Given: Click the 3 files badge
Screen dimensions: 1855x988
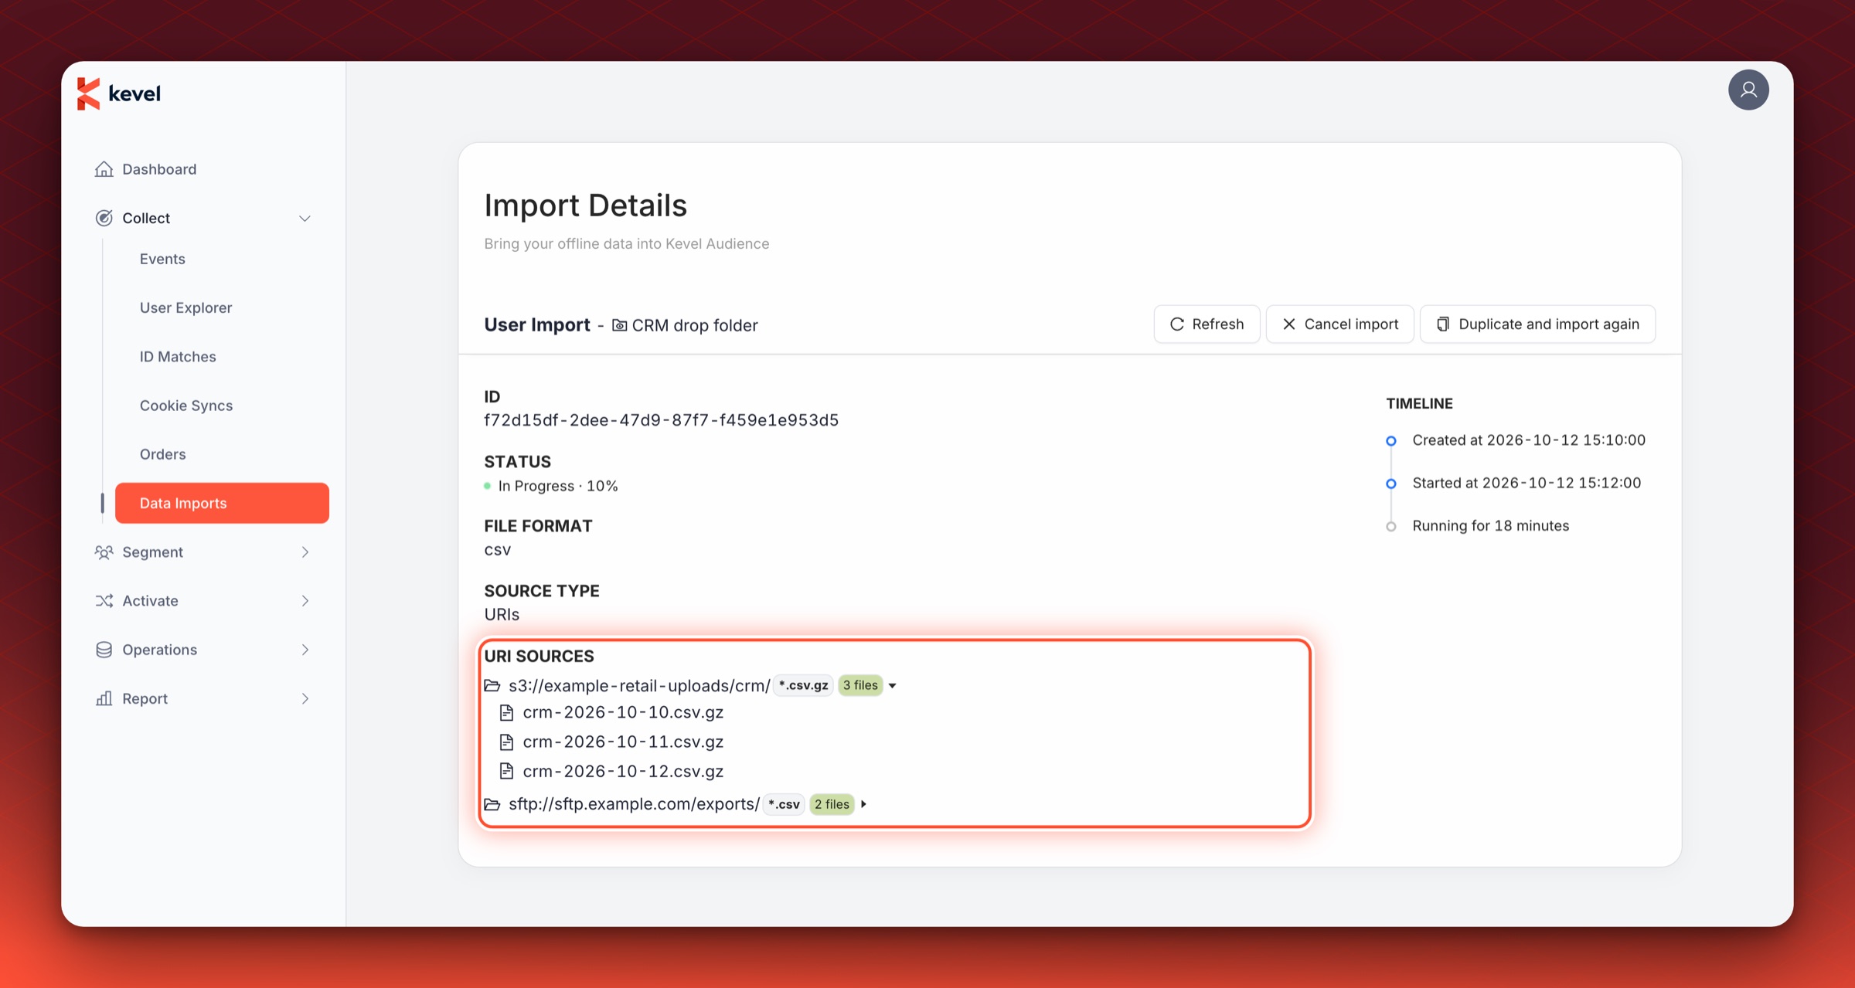Looking at the screenshot, I should [x=860, y=685].
